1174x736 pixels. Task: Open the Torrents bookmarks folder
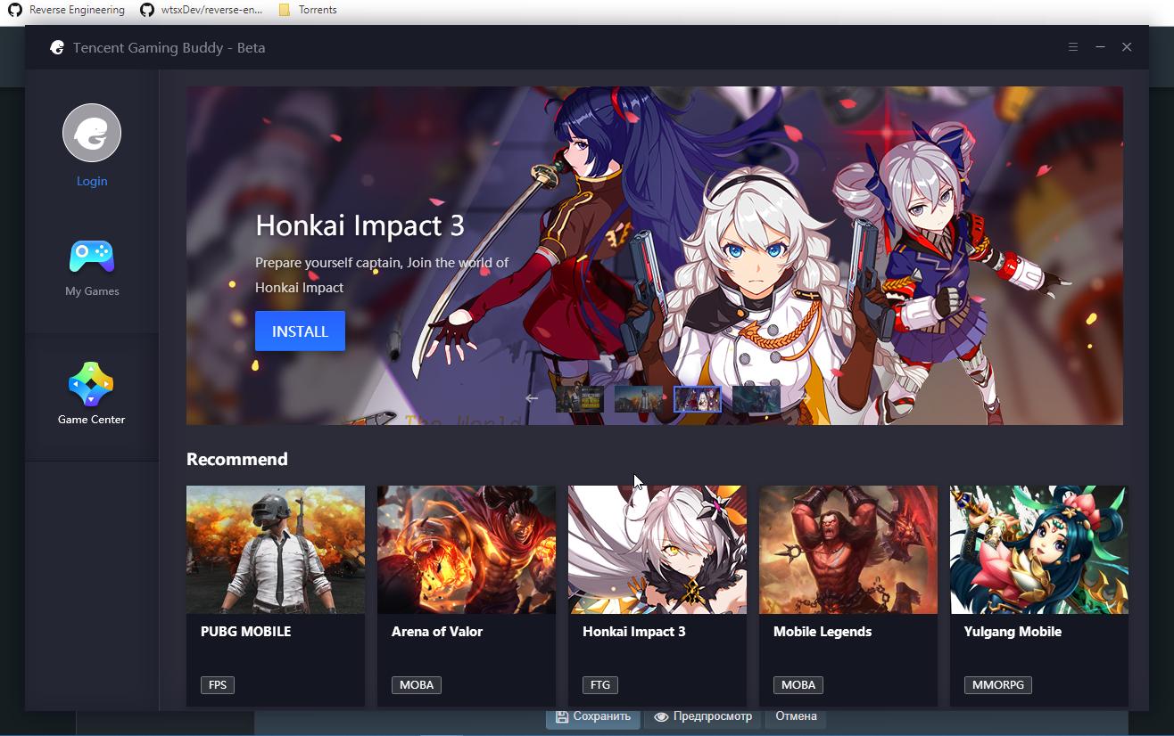pyautogui.click(x=307, y=10)
